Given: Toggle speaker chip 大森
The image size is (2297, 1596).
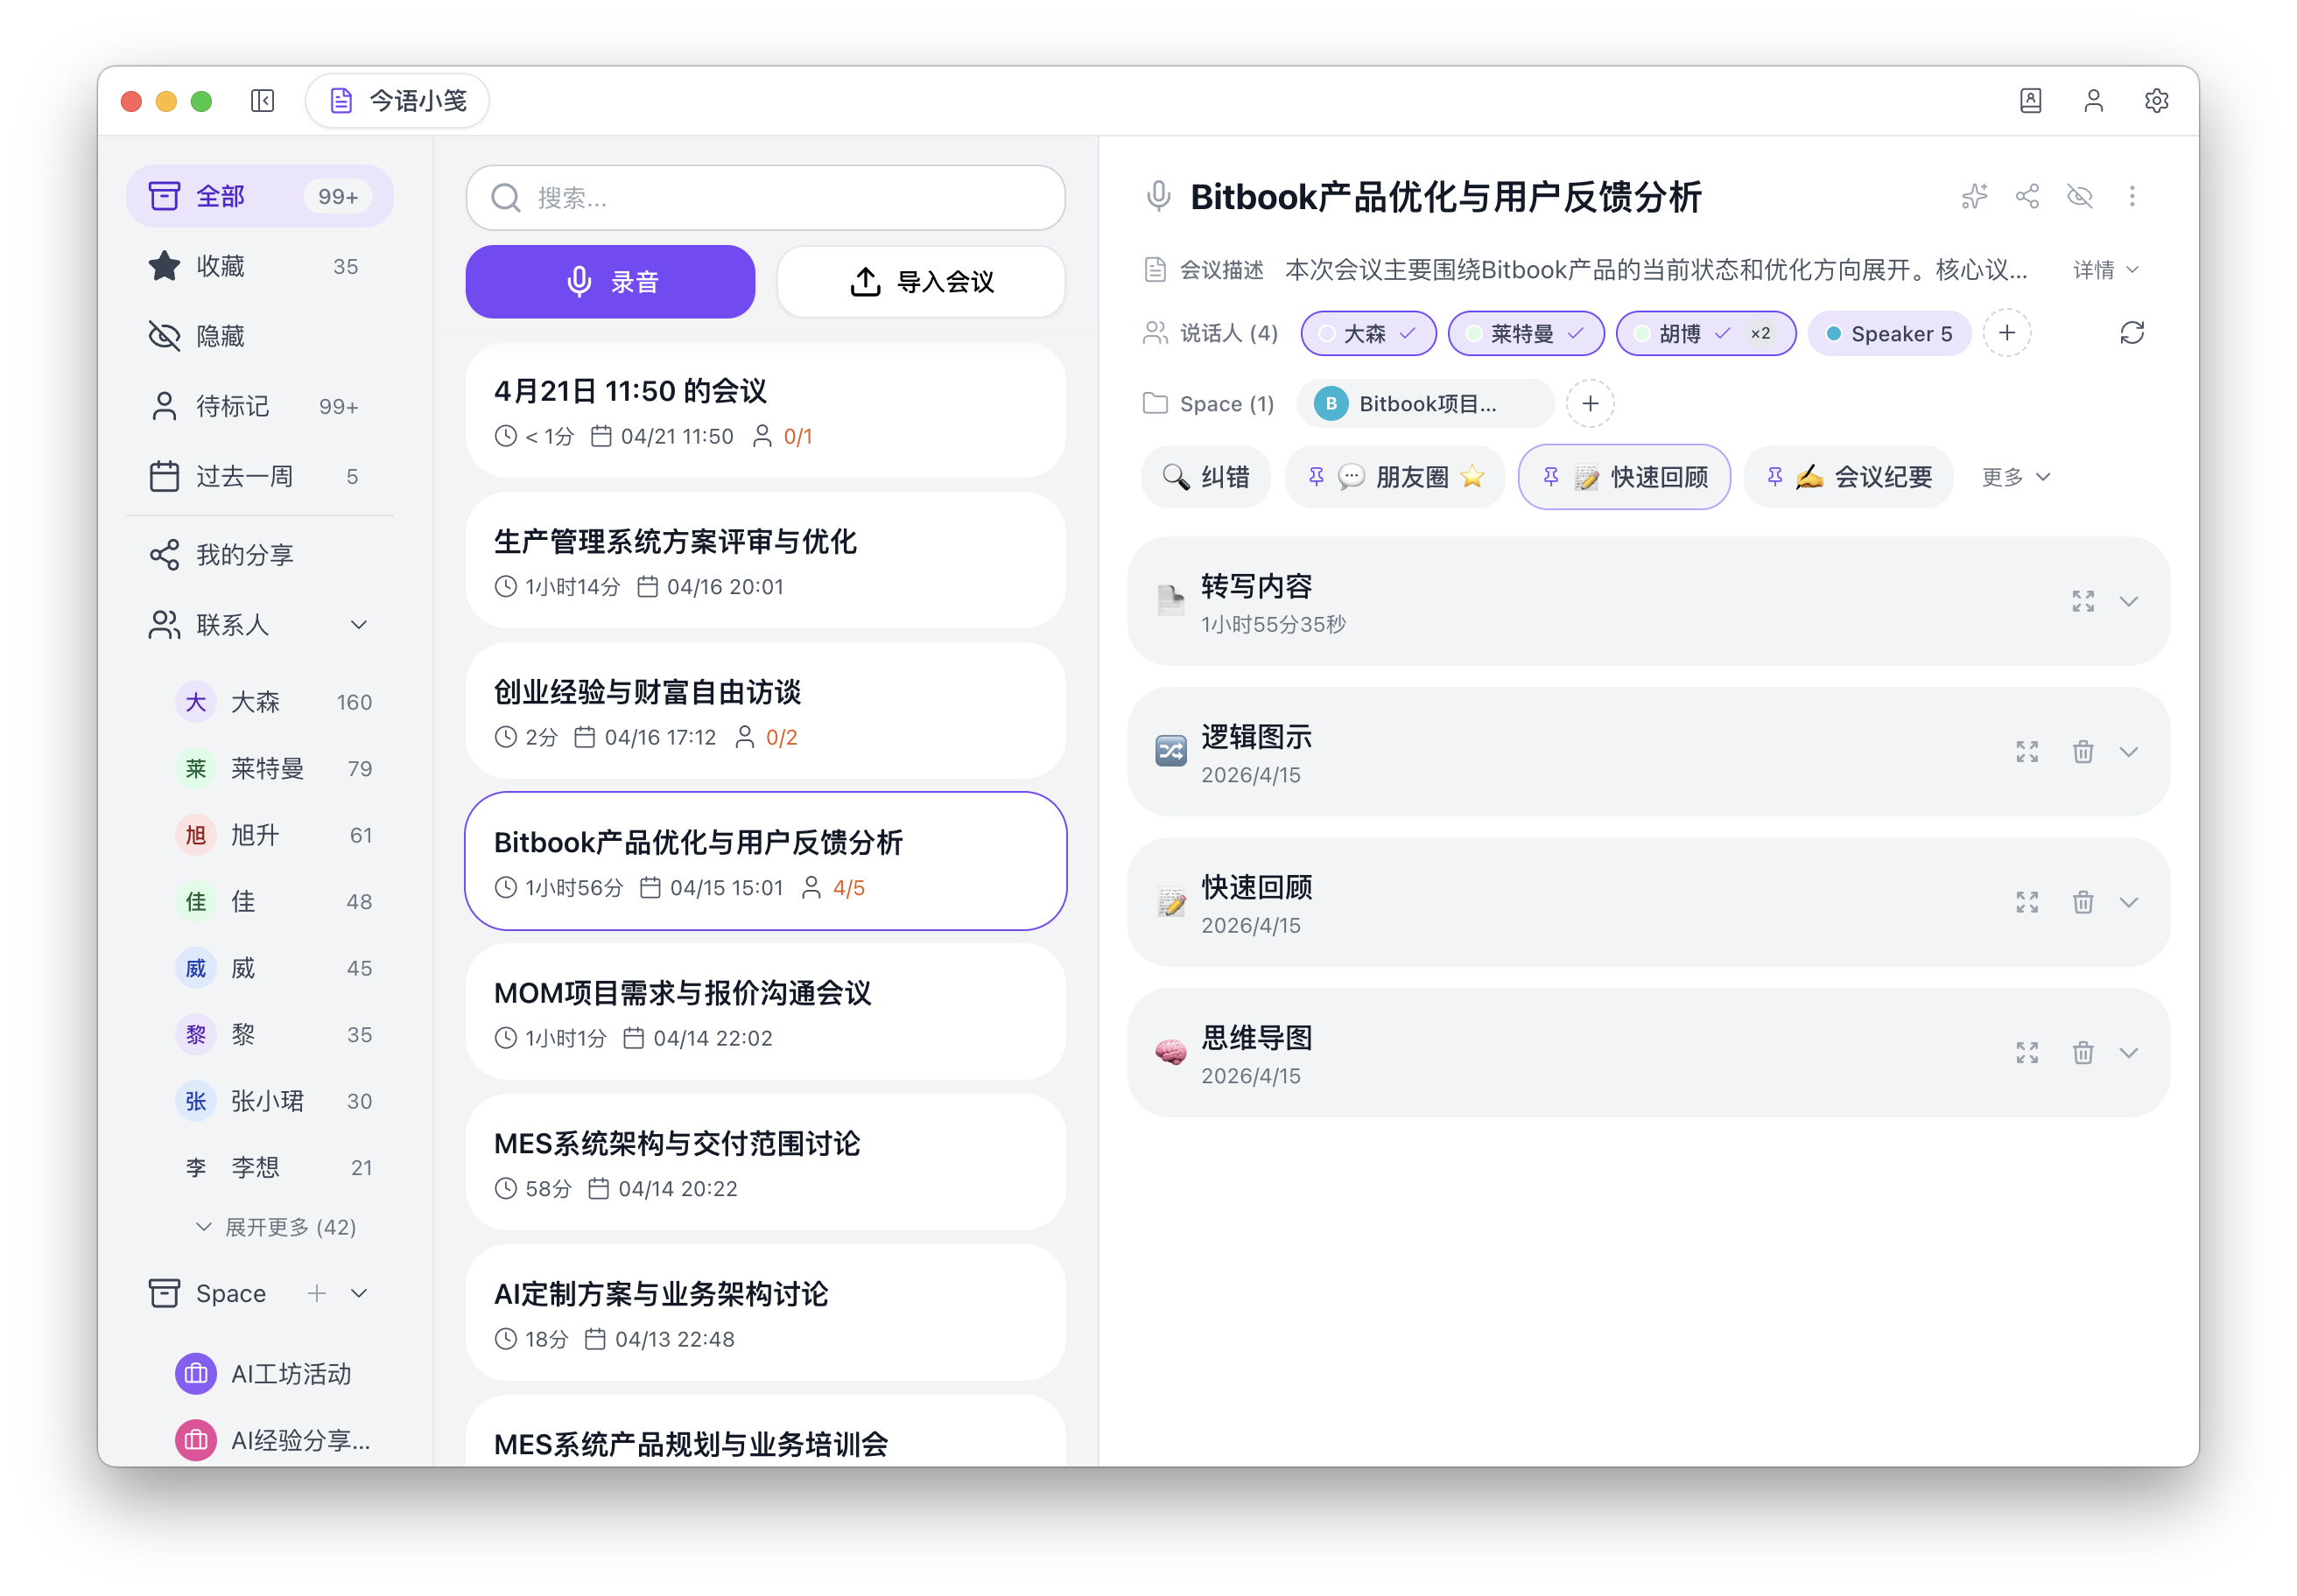Looking at the screenshot, I should coord(1367,333).
